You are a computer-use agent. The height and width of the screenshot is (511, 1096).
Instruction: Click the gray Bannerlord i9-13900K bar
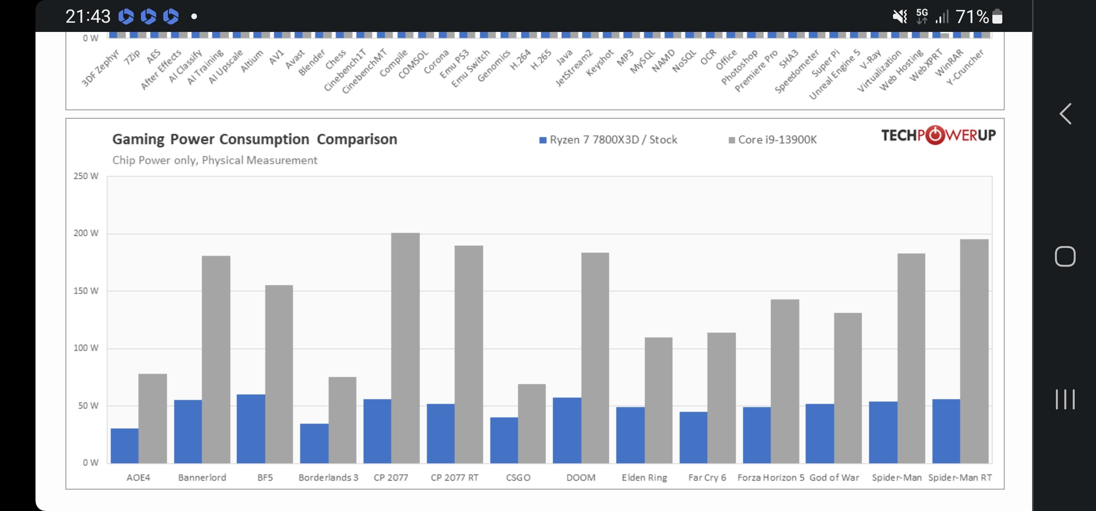(x=216, y=359)
